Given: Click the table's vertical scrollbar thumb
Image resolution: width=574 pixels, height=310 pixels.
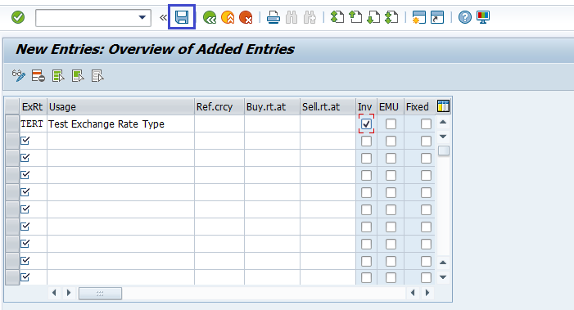Looking at the screenshot, I should tap(443, 151).
